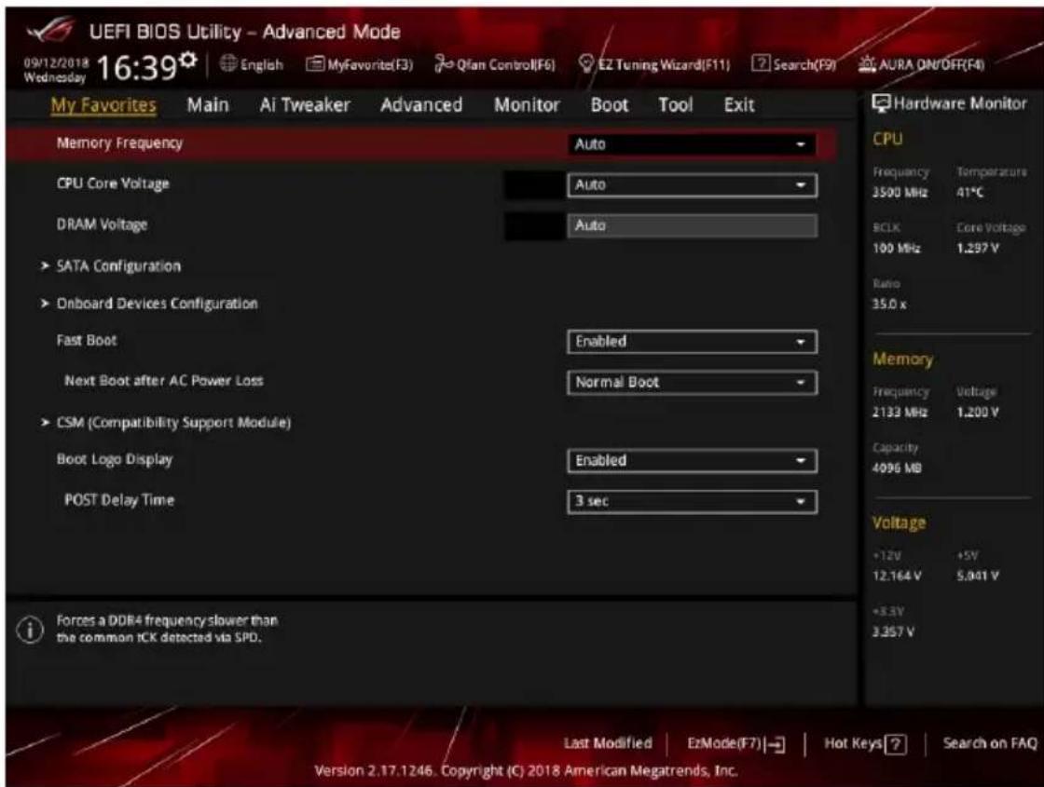This screenshot has width=1044, height=787.
Task: Click Search on FAQ link
Action: pyautogui.click(x=990, y=743)
